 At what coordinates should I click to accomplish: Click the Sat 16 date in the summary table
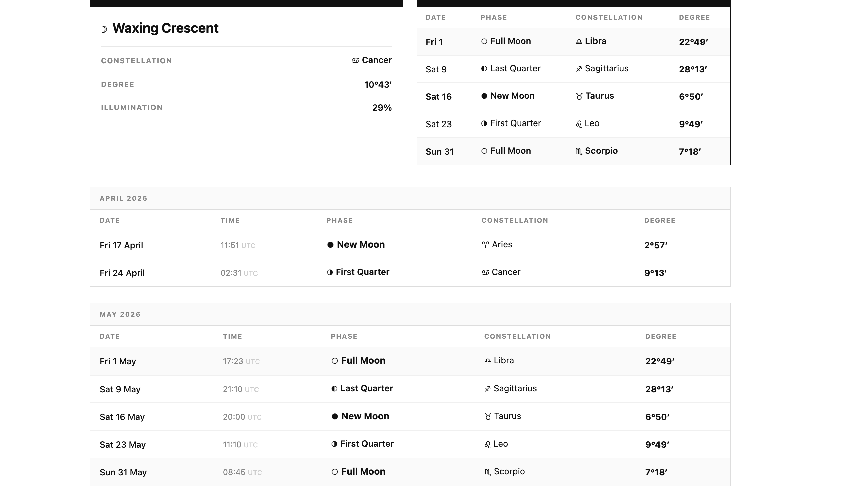(x=439, y=97)
